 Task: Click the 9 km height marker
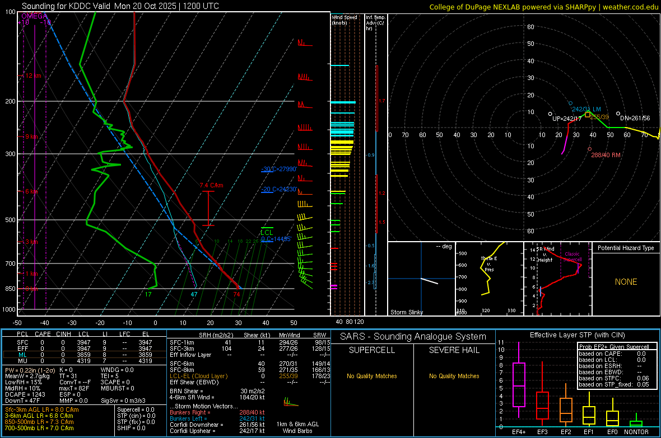30,137
